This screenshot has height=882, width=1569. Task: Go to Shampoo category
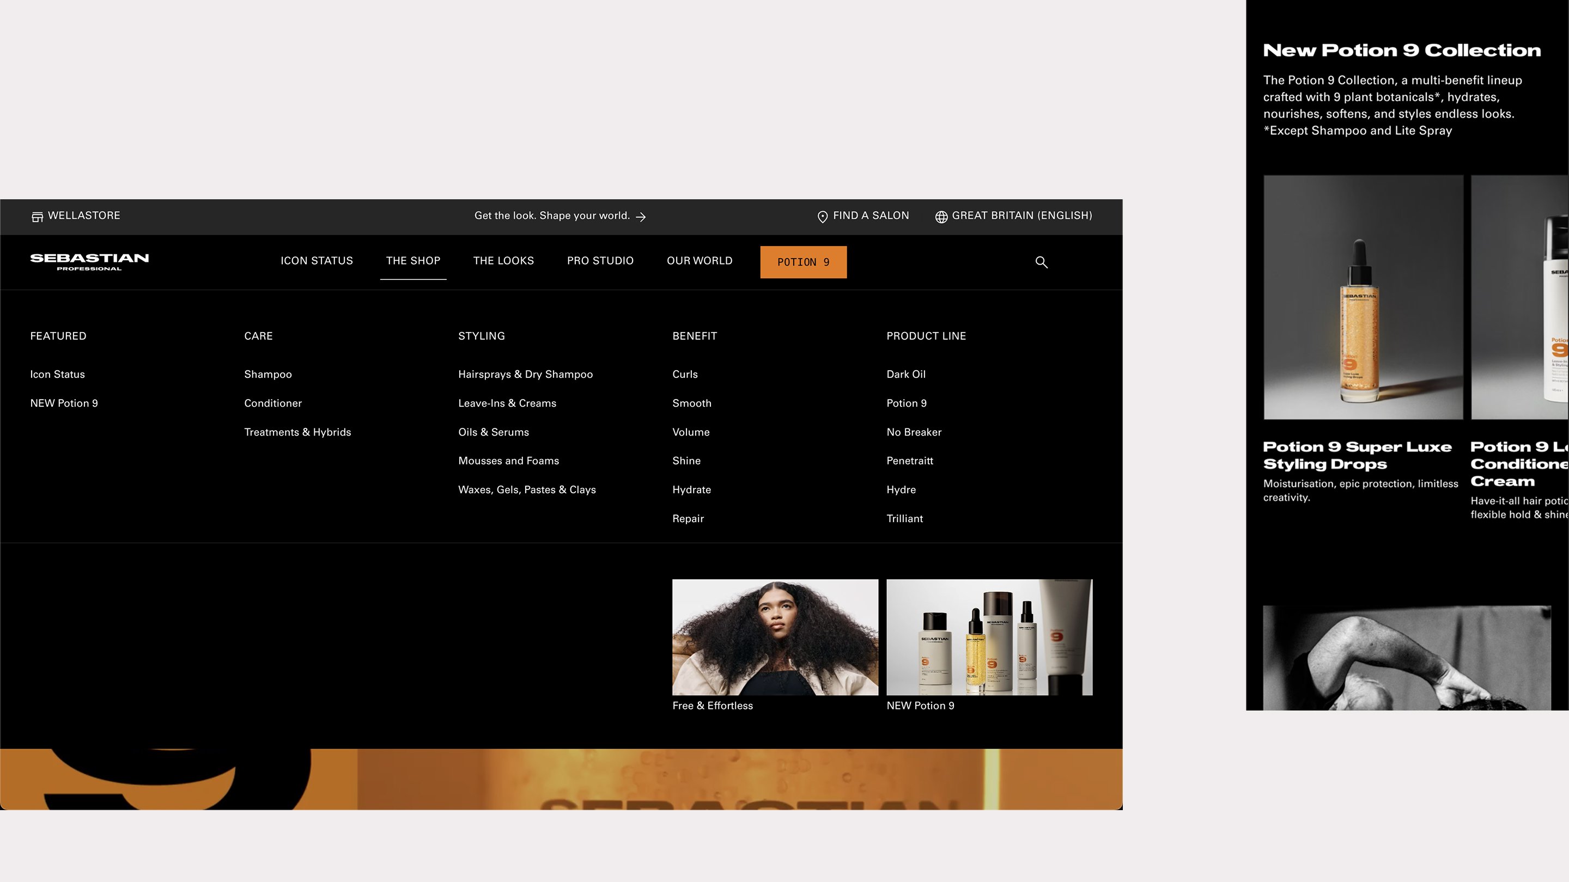268,375
